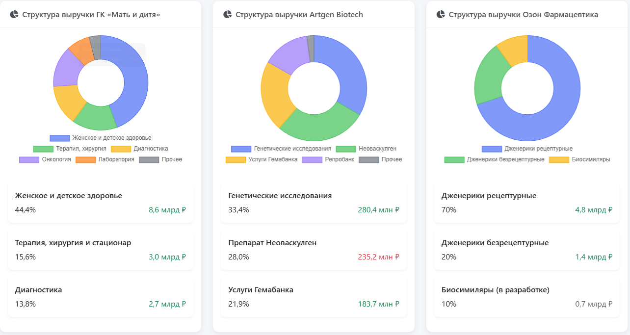Click the «44,4%» share value
Screen dimensions: 630x335
coord(26,209)
